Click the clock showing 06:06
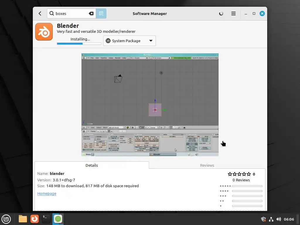The width and height of the screenshot is (300, 225). point(289,219)
